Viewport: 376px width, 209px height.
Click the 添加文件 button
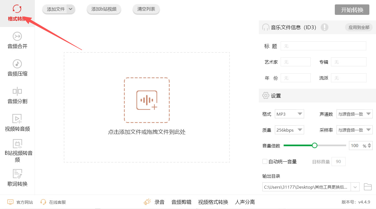pyautogui.click(x=55, y=9)
